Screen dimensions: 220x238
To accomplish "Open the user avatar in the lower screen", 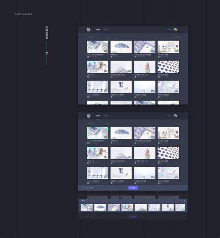I will click(x=175, y=116).
